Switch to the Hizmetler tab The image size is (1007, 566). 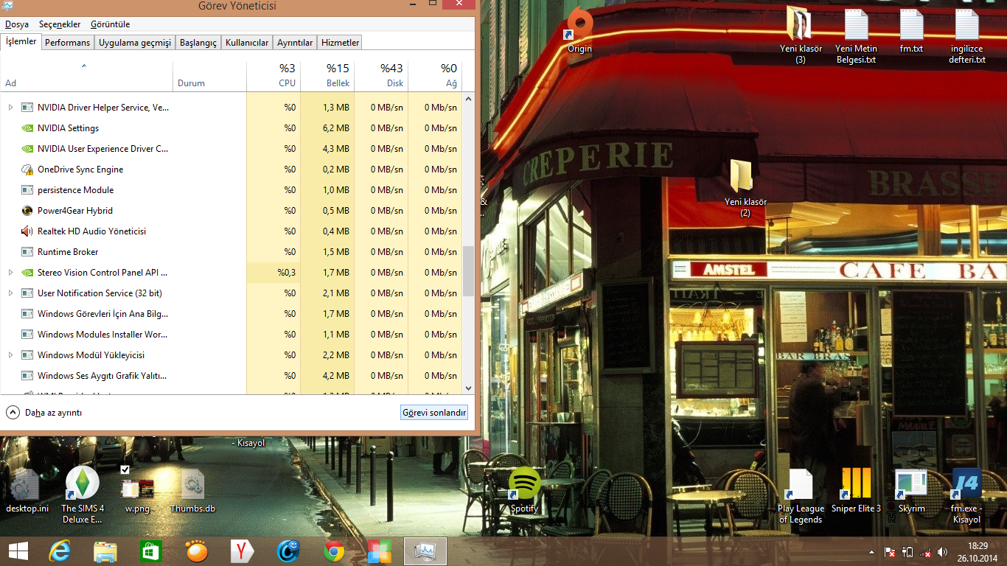point(341,43)
